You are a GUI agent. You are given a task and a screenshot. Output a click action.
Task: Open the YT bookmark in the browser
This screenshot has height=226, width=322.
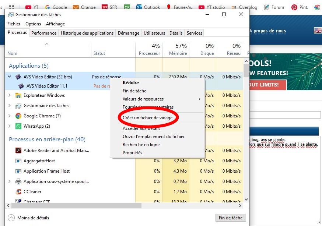32,7
